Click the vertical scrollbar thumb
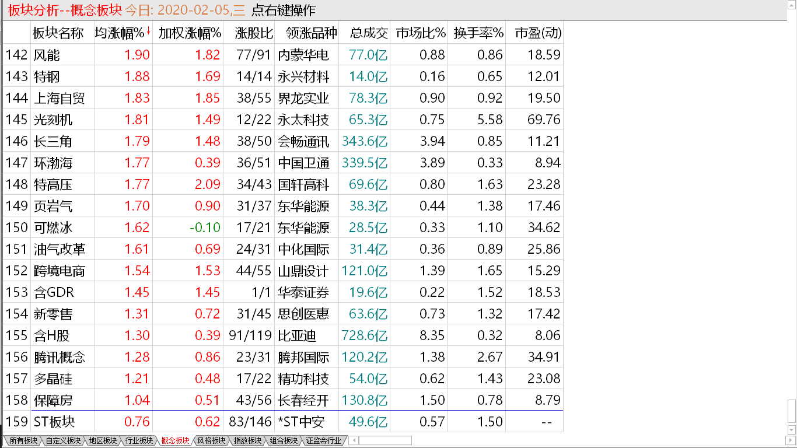797x448 pixels. pos(792,412)
